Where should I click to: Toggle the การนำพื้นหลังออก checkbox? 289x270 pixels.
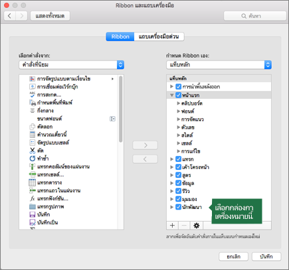point(179,86)
